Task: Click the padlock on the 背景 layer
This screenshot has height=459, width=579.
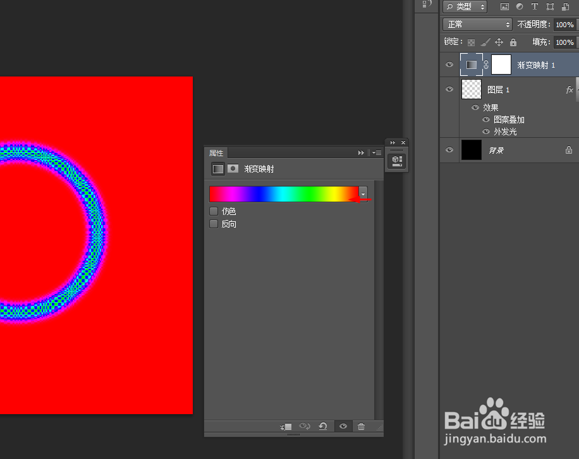Action: [569, 150]
